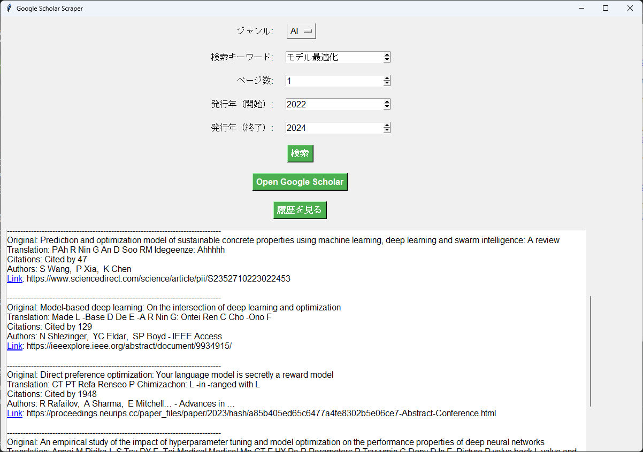Open the ジャンル dropdown showing AI
Image resolution: width=643 pixels, height=452 pixels.
click(301, 32)
